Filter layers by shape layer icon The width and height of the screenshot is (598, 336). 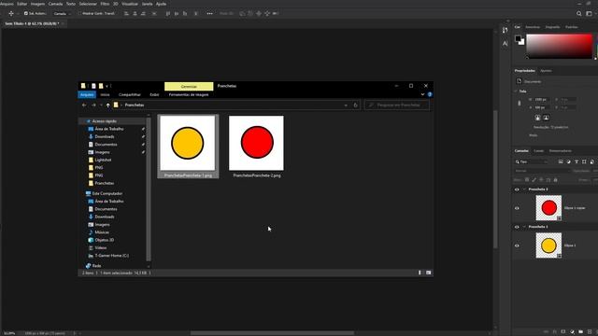click(x=584, y=161)
